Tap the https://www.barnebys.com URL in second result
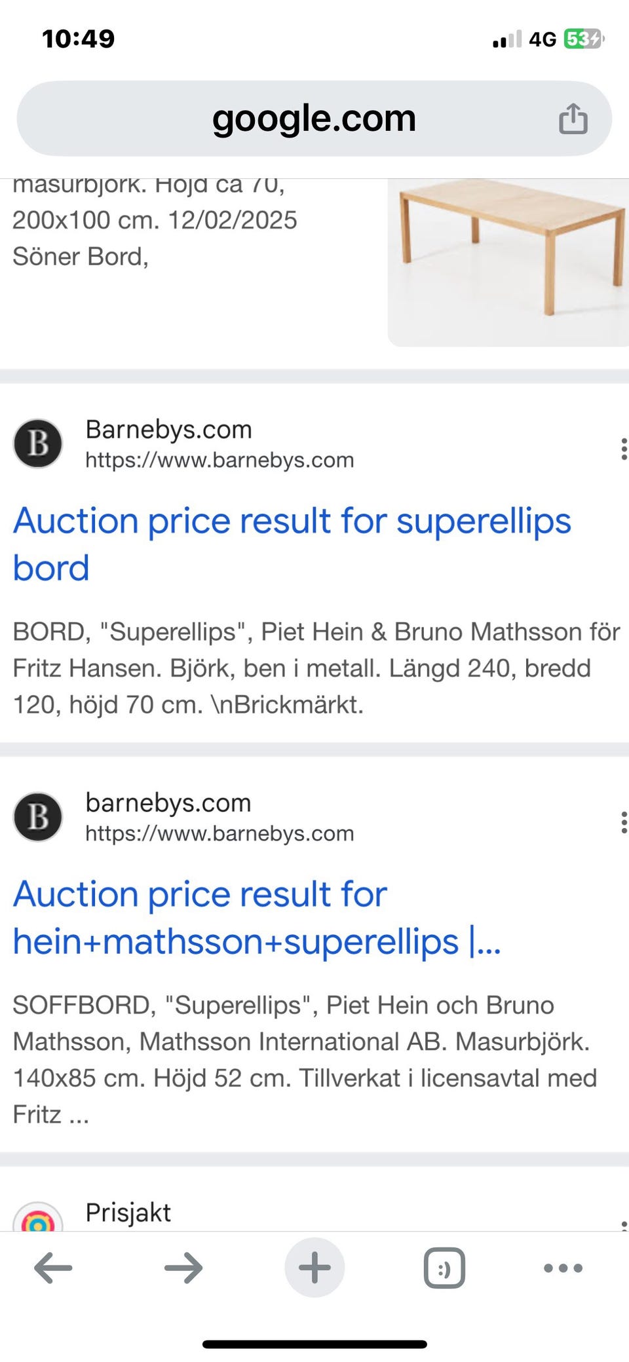The image size is (629, 1362). pyautogui.click(x=219, y=833)
